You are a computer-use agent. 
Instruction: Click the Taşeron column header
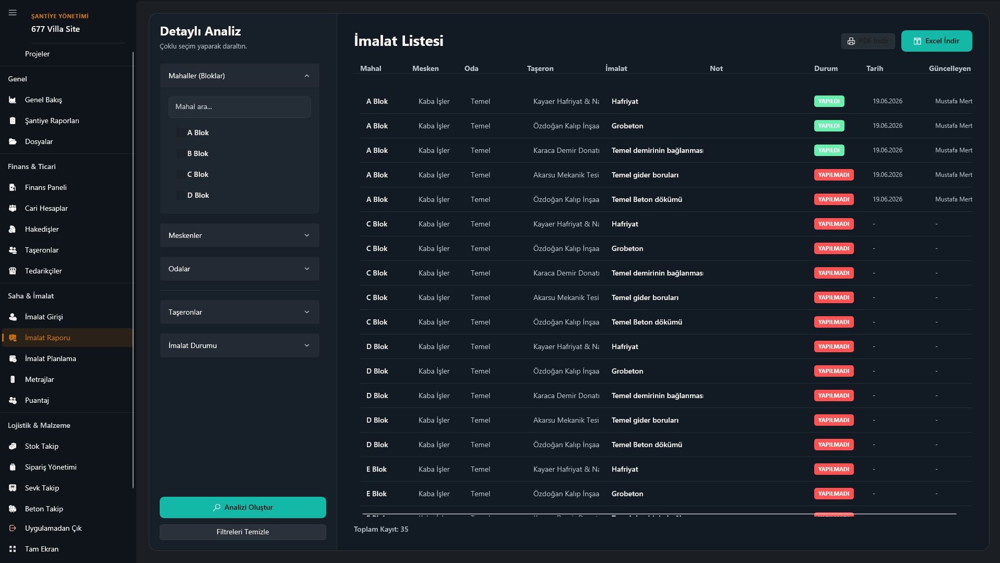click(540, 68)
